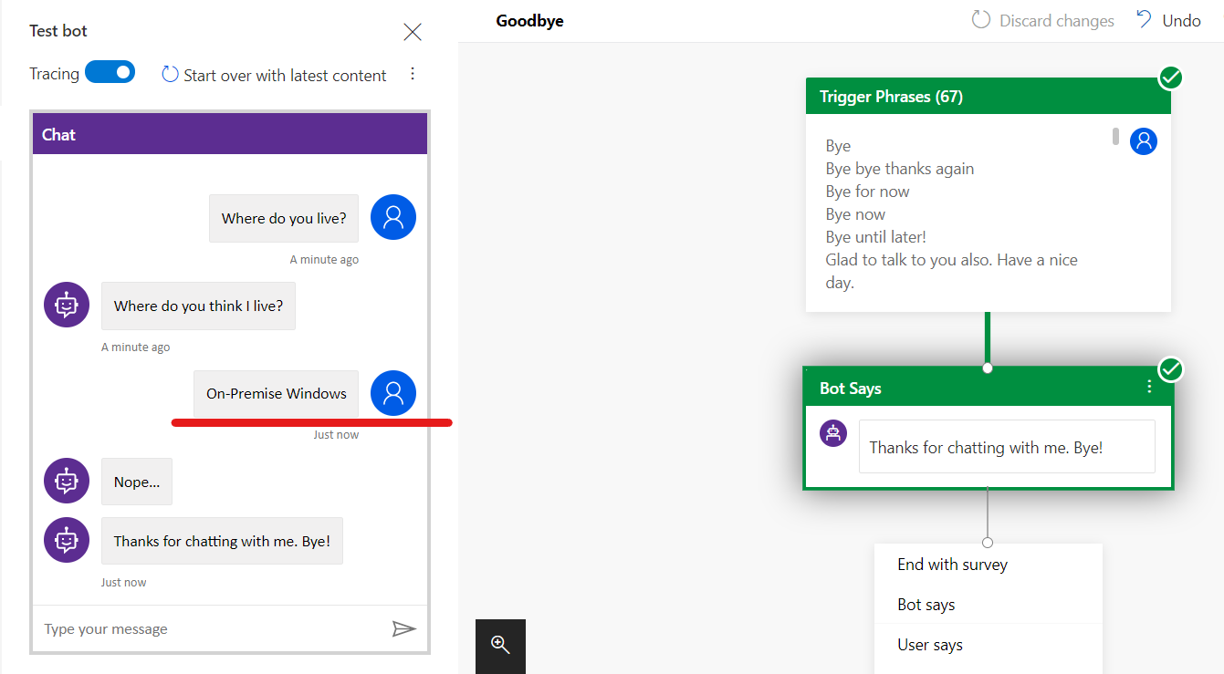Select 'Bye now' trigger phrase
The height and width of the screenshot is (674, 1224).
point(855,214)
